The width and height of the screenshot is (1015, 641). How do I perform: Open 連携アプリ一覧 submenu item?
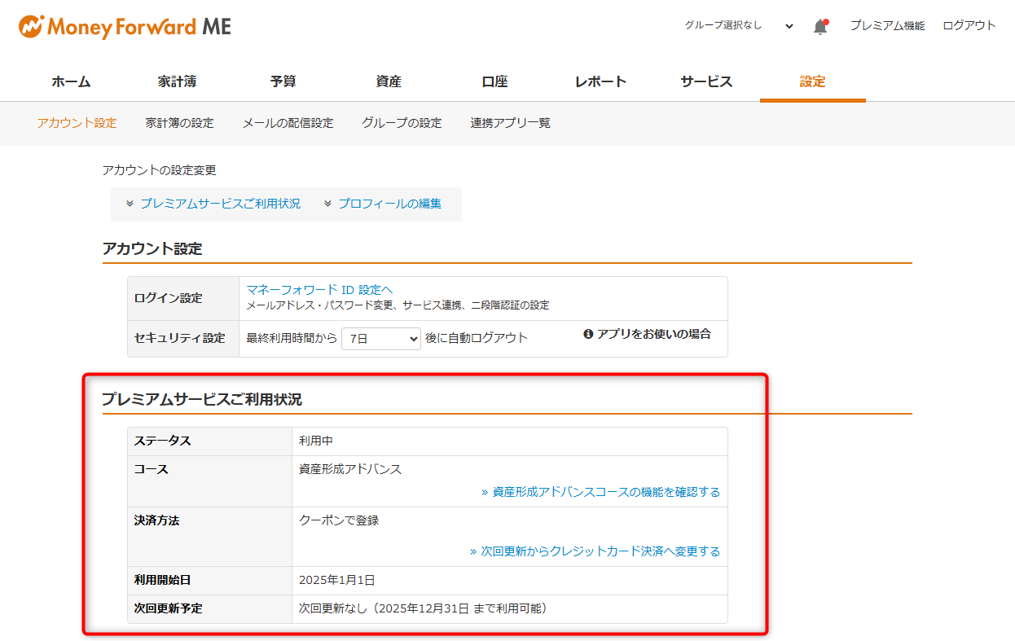pos(510,123)
